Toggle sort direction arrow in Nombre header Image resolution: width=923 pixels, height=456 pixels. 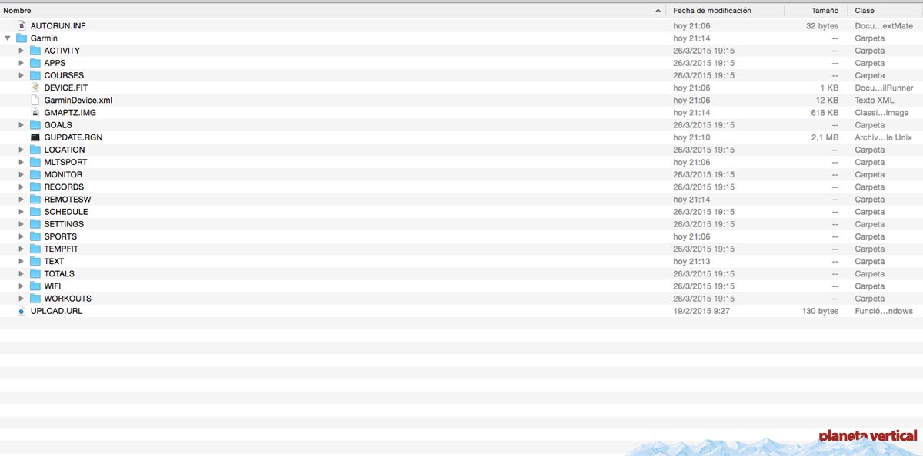(x=658, y=11)
